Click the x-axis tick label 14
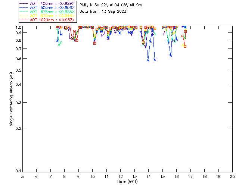Image resolution: width=239 pixels, height=191 pixels. 149,176
